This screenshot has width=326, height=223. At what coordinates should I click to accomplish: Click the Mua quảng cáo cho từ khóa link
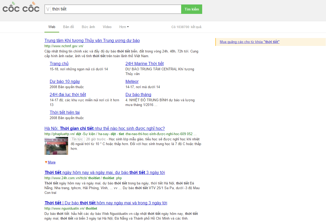249,42
